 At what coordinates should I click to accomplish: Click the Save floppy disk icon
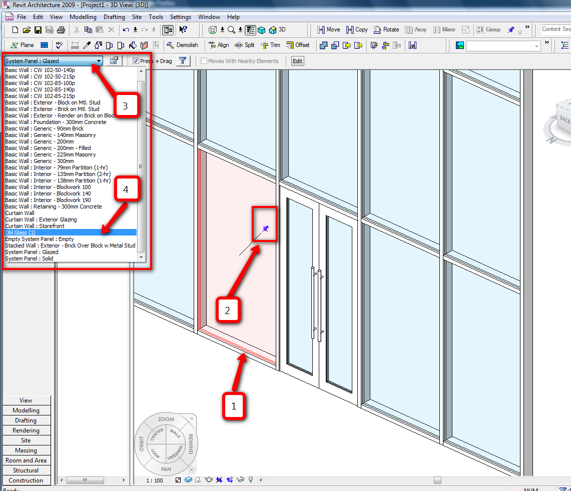[x=38, y=30]
